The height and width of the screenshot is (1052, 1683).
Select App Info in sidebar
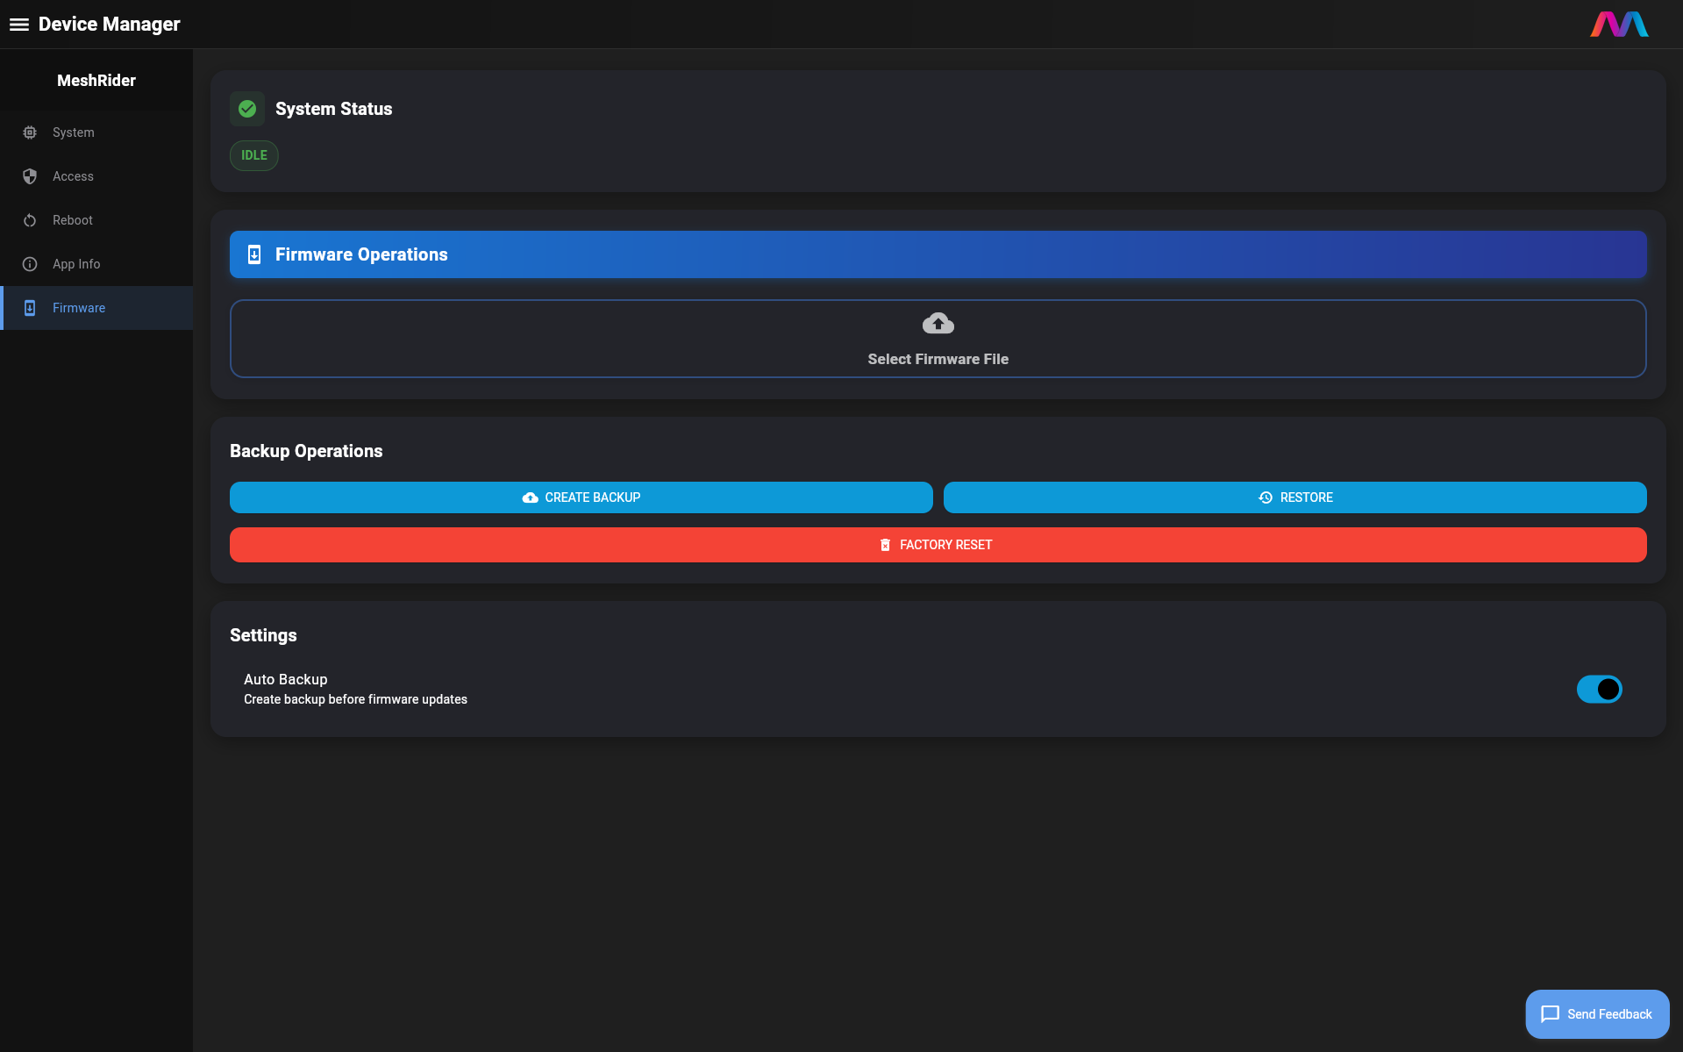(x=96, y=264)
